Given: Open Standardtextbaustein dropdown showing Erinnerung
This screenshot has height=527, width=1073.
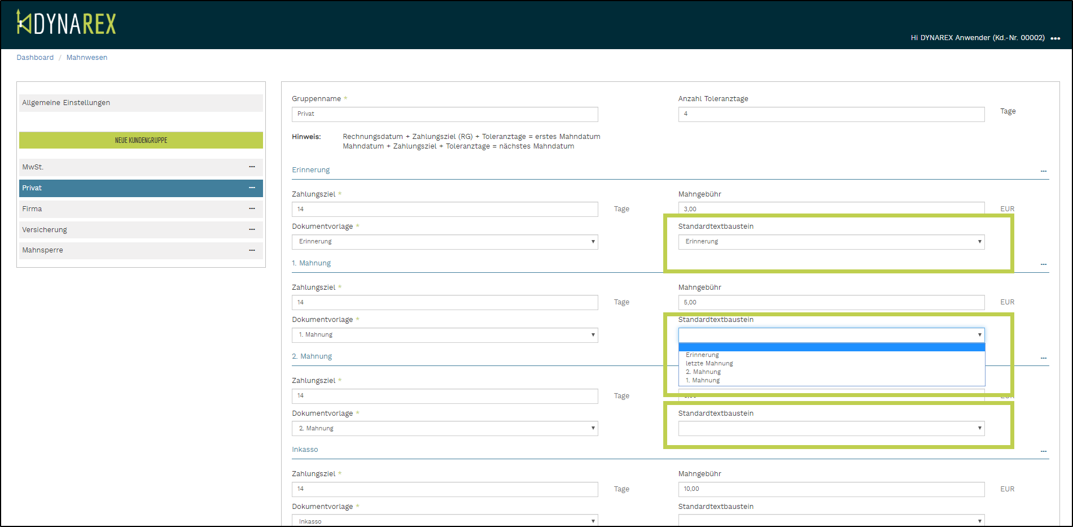Looking at the screenshot, I should (831, 242).
